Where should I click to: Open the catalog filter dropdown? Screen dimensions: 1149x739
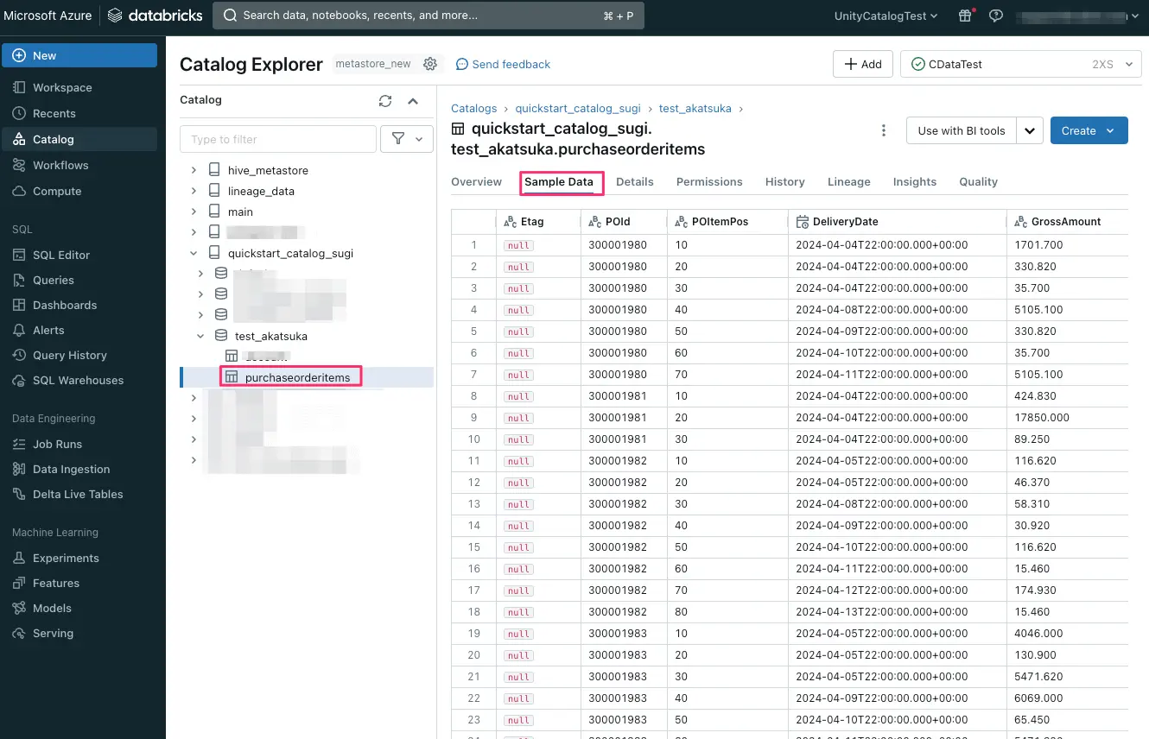(407, 139)
